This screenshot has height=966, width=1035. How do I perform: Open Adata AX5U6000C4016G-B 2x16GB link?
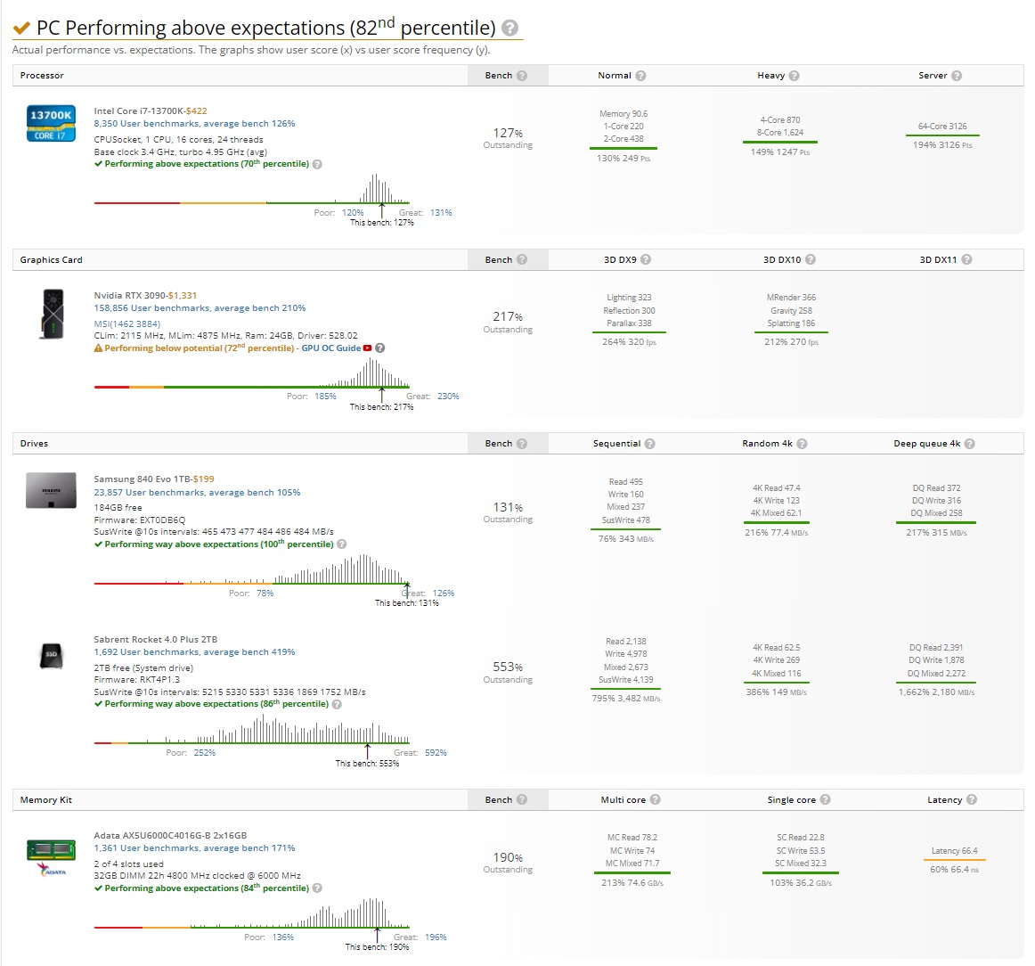coord(170,835)
